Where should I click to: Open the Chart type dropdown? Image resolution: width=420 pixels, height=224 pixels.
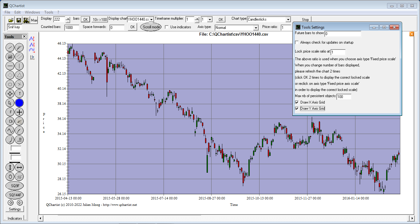click(288, 19)
